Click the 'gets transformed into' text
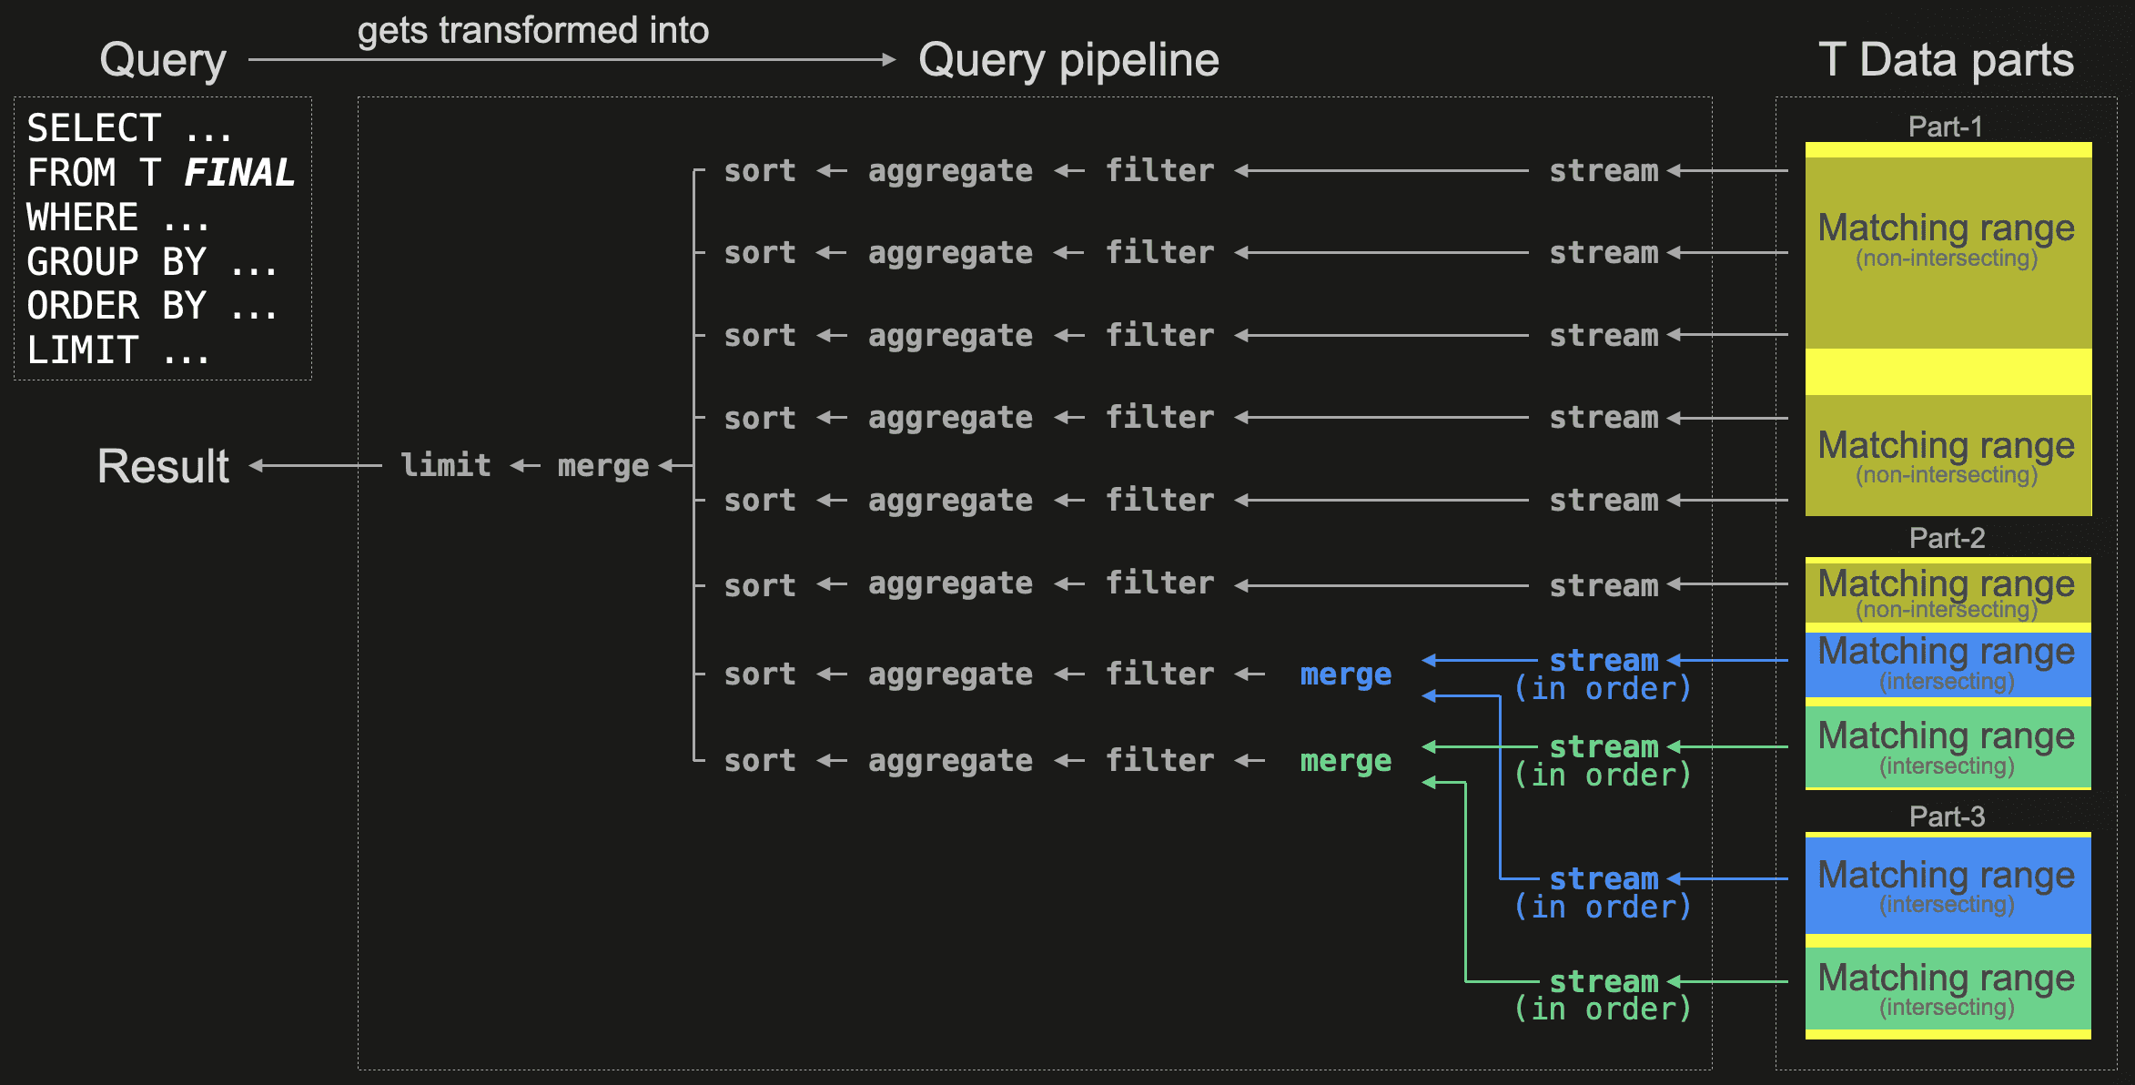This screenshot has width=2135, height=1085. coord(532,30)
